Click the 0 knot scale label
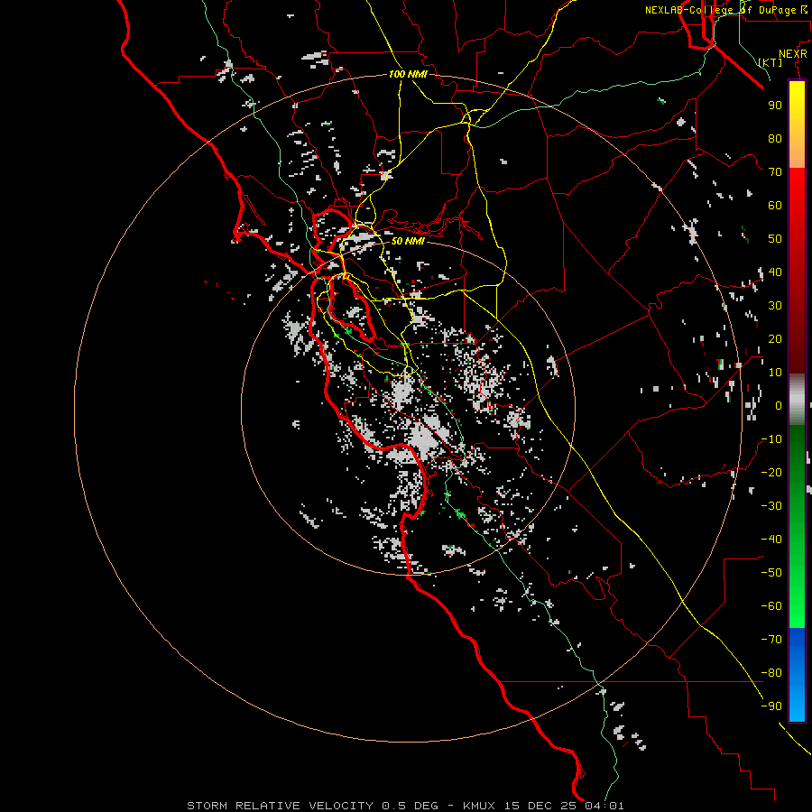Image resolution: width=812 pixels, height=812 pixels. [x=779, y=405]
